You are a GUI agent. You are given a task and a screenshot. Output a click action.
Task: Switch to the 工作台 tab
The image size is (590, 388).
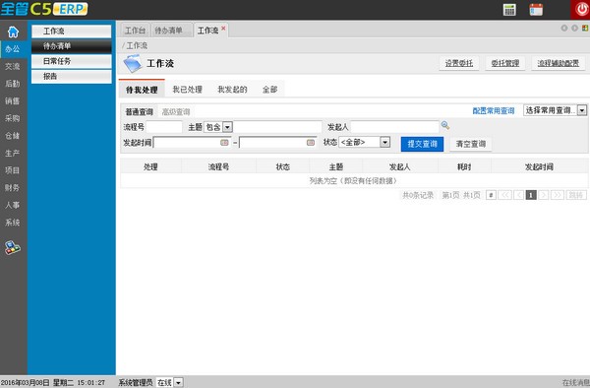coord(135,31)
